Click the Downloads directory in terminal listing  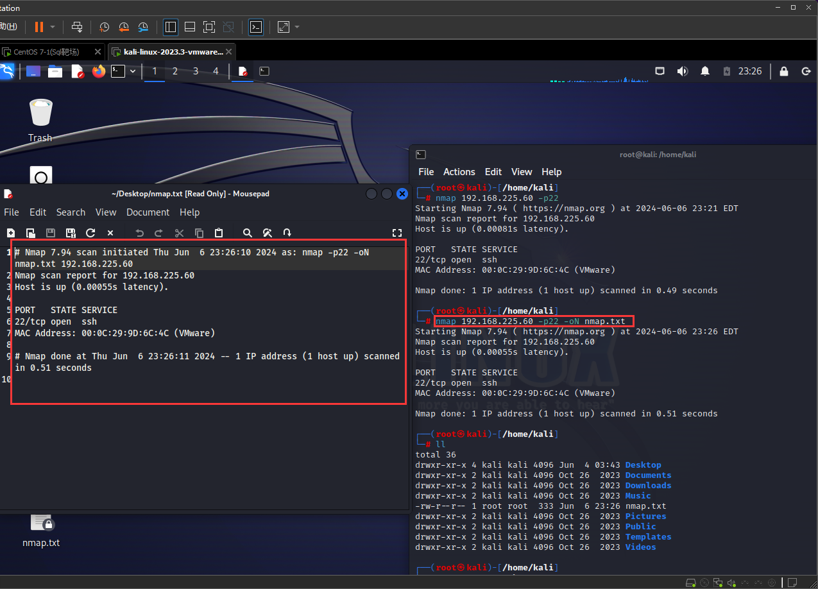pyautogui.click(x=649, y=486)
